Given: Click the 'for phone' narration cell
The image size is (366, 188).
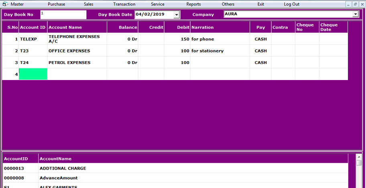Looking at the screenshot, I should tap(220, 39).
